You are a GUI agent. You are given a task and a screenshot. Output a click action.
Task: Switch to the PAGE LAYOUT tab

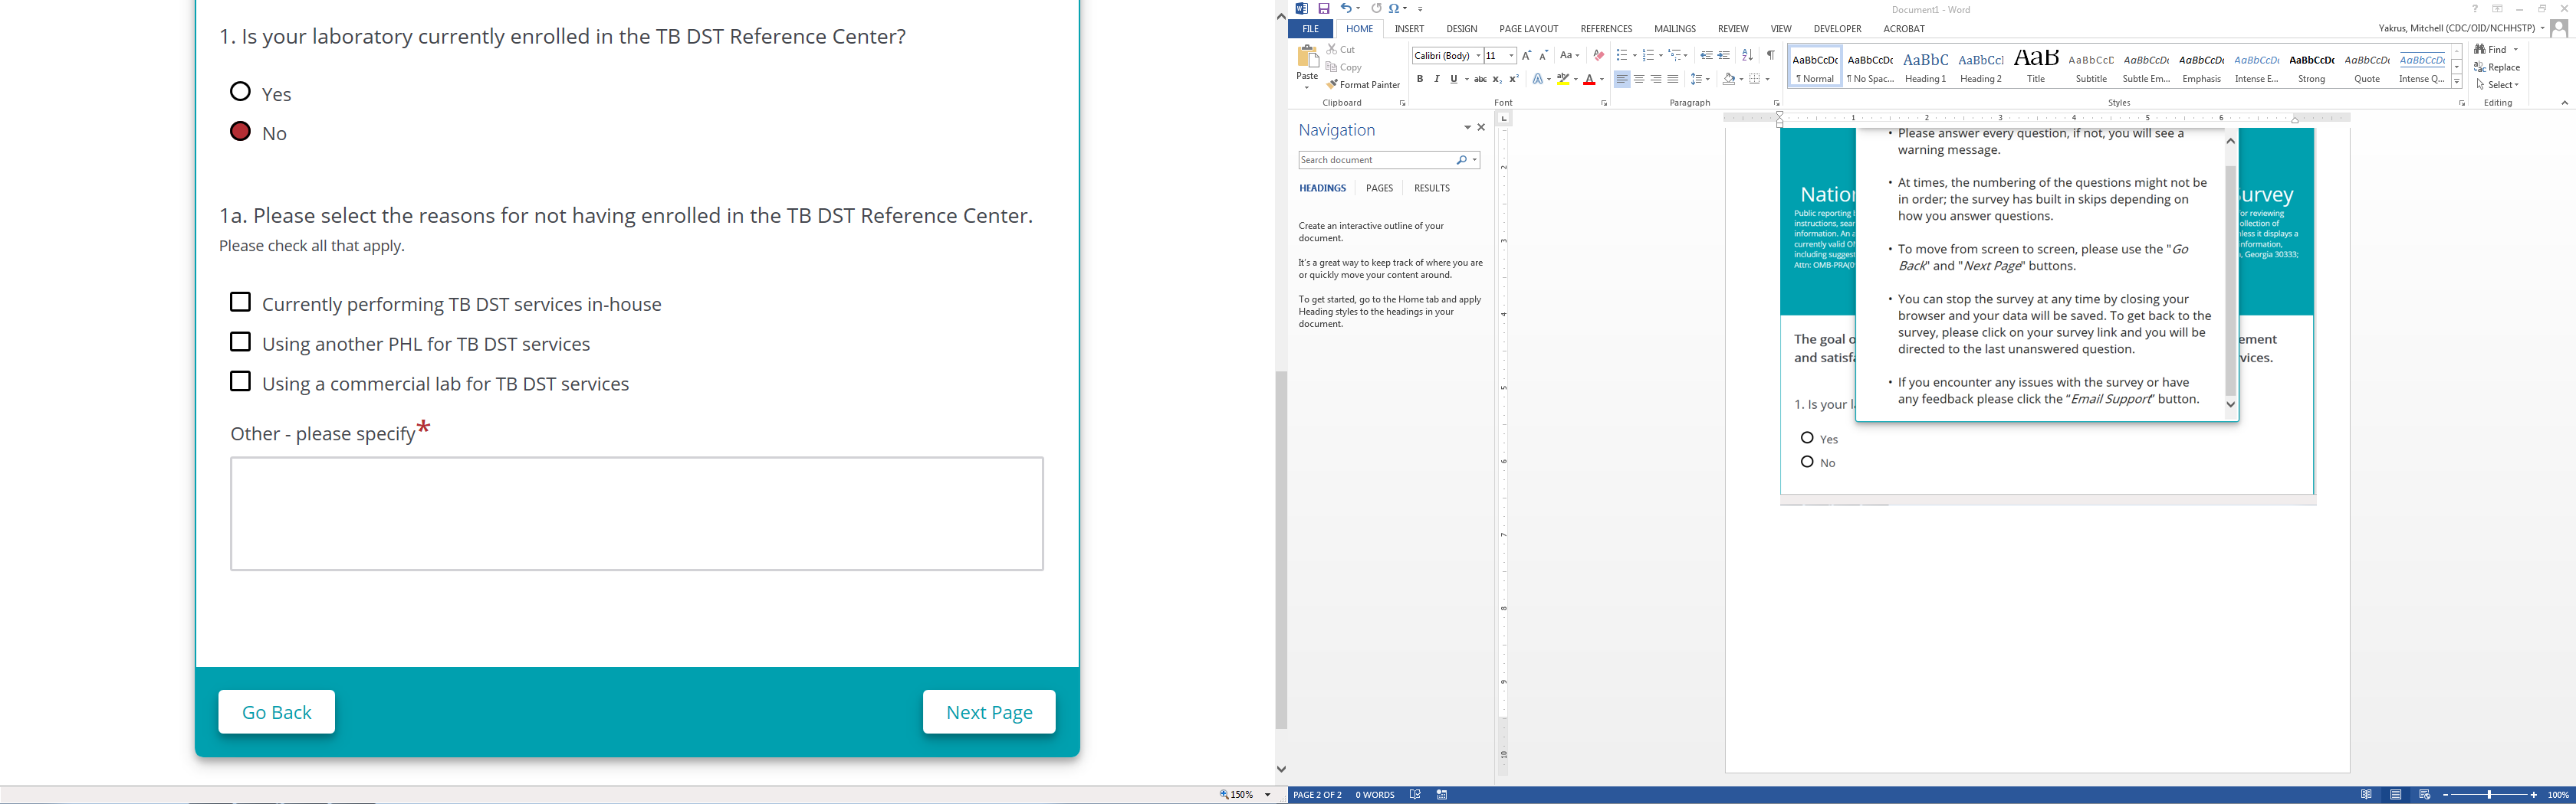point(1529,29)
